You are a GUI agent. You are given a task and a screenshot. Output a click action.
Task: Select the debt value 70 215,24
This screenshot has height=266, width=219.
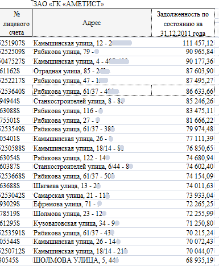click(200, 233)
